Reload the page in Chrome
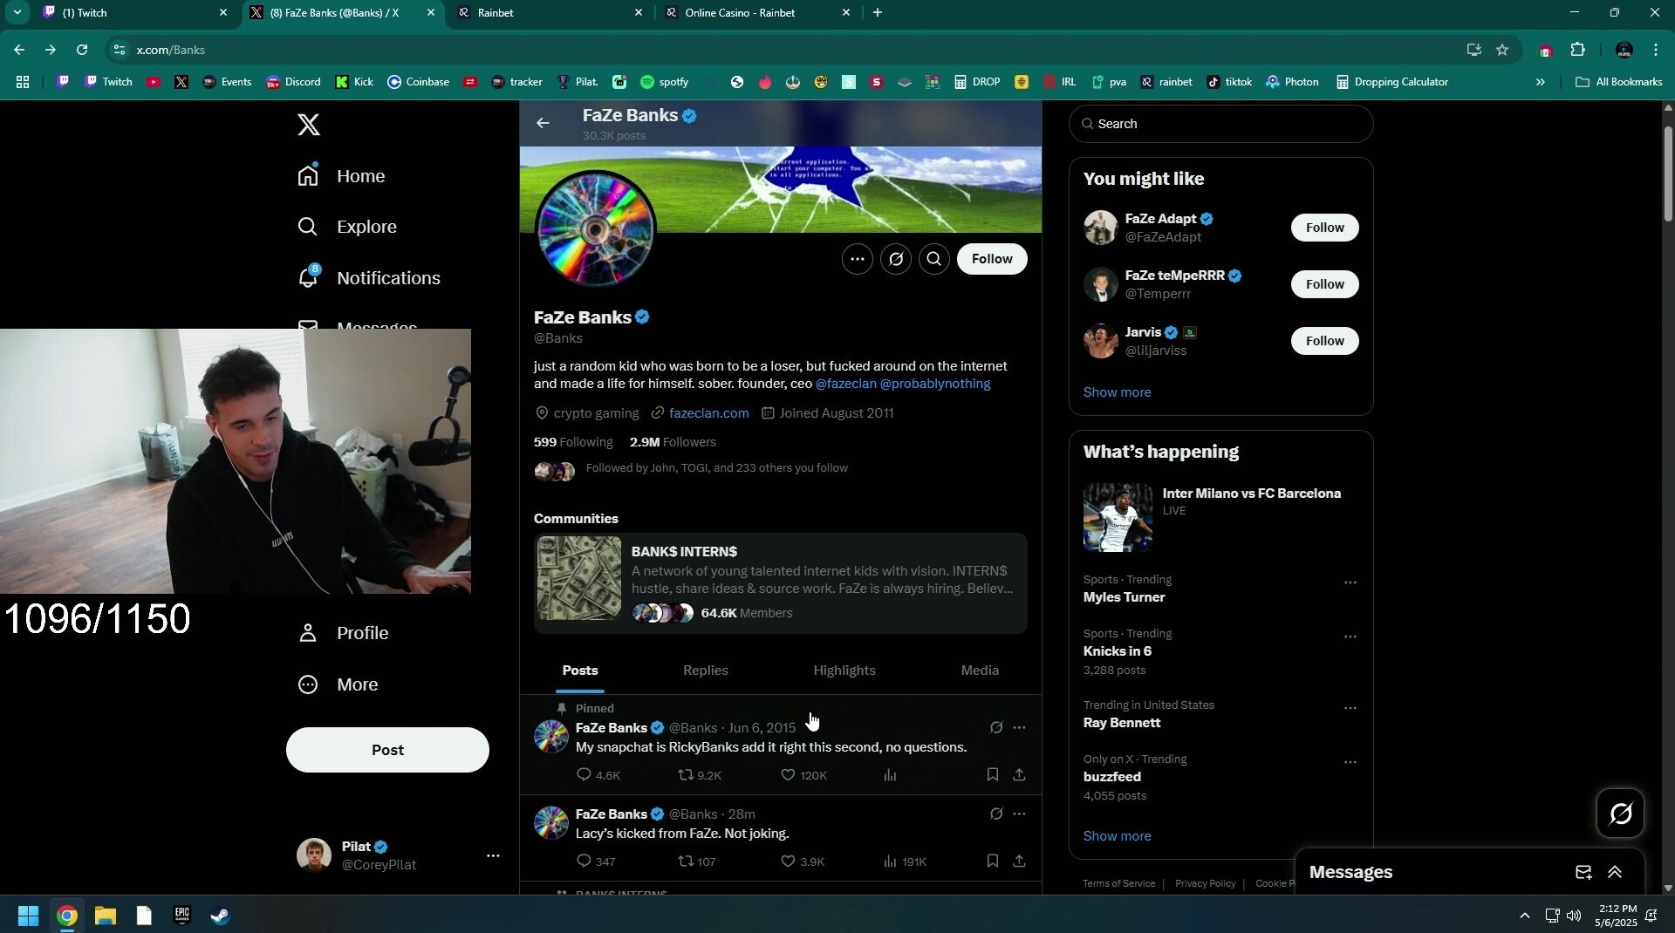Image resolution: width=1675 pixels, height=933 pixels. click(x=82, y=50)
